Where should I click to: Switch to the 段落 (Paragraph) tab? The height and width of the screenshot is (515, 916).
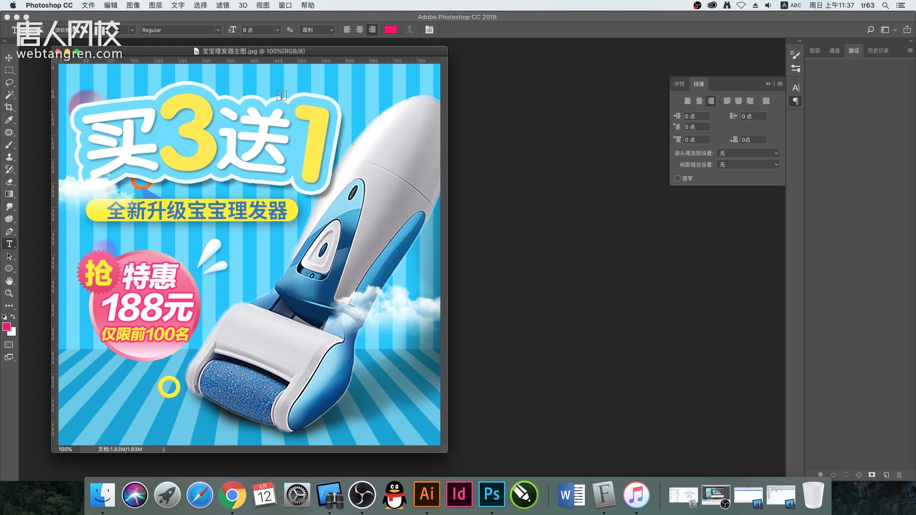tap(698, 83)
